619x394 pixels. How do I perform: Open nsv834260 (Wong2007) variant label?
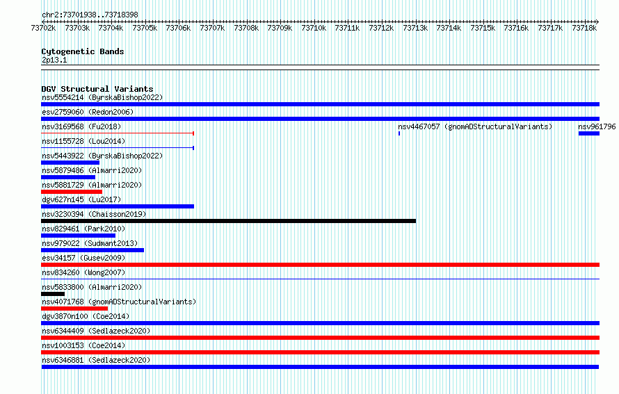pos(83,272)
